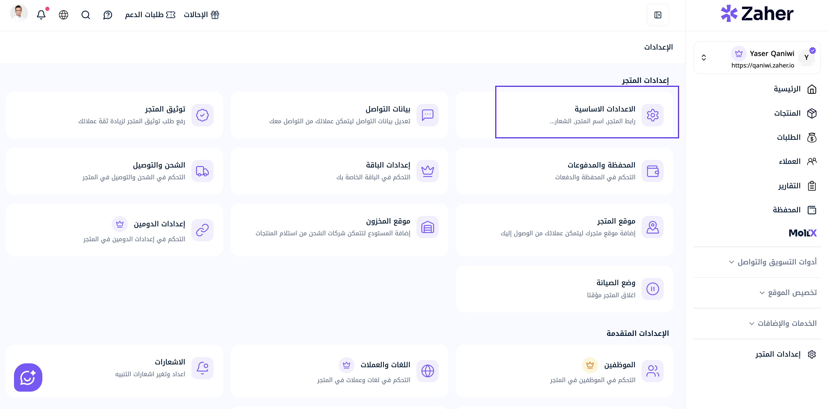Screen dimensions: 829x409
Task: Open the Yaser Qaniwi store switcher
Action: (x=757, y=58)
